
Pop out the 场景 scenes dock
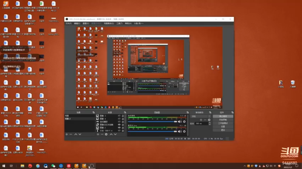pos(94,112)
